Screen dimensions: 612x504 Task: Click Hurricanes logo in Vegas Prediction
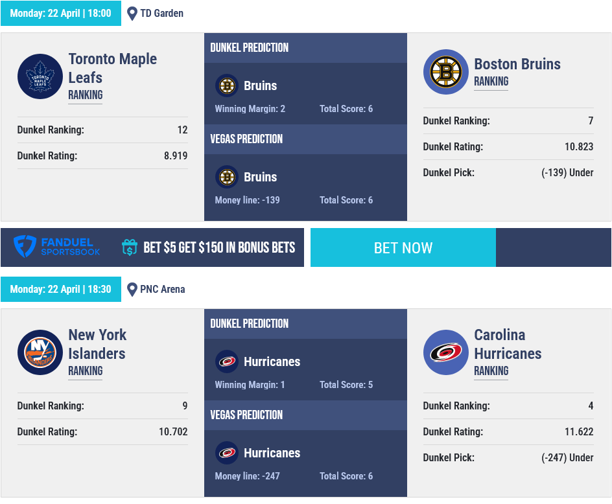[227, 453]
